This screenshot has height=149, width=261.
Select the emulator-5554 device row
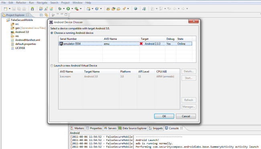[x=125, y=44]
